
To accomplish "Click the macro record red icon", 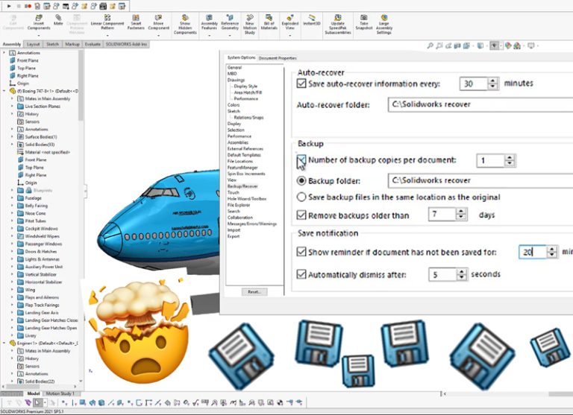I will 28,6.
